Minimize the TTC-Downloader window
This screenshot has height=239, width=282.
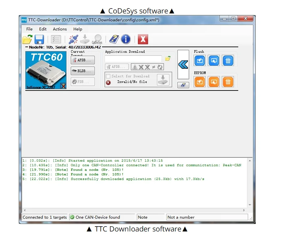[224, 19]
